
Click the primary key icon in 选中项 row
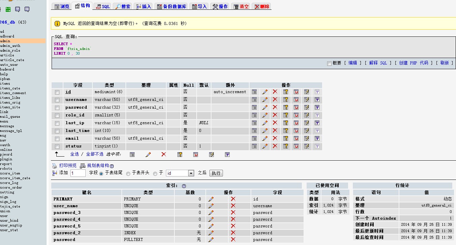[x=180, y=155]
